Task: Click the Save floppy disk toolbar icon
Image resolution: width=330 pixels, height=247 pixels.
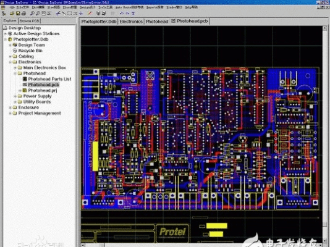Action: tap(18, 13)
